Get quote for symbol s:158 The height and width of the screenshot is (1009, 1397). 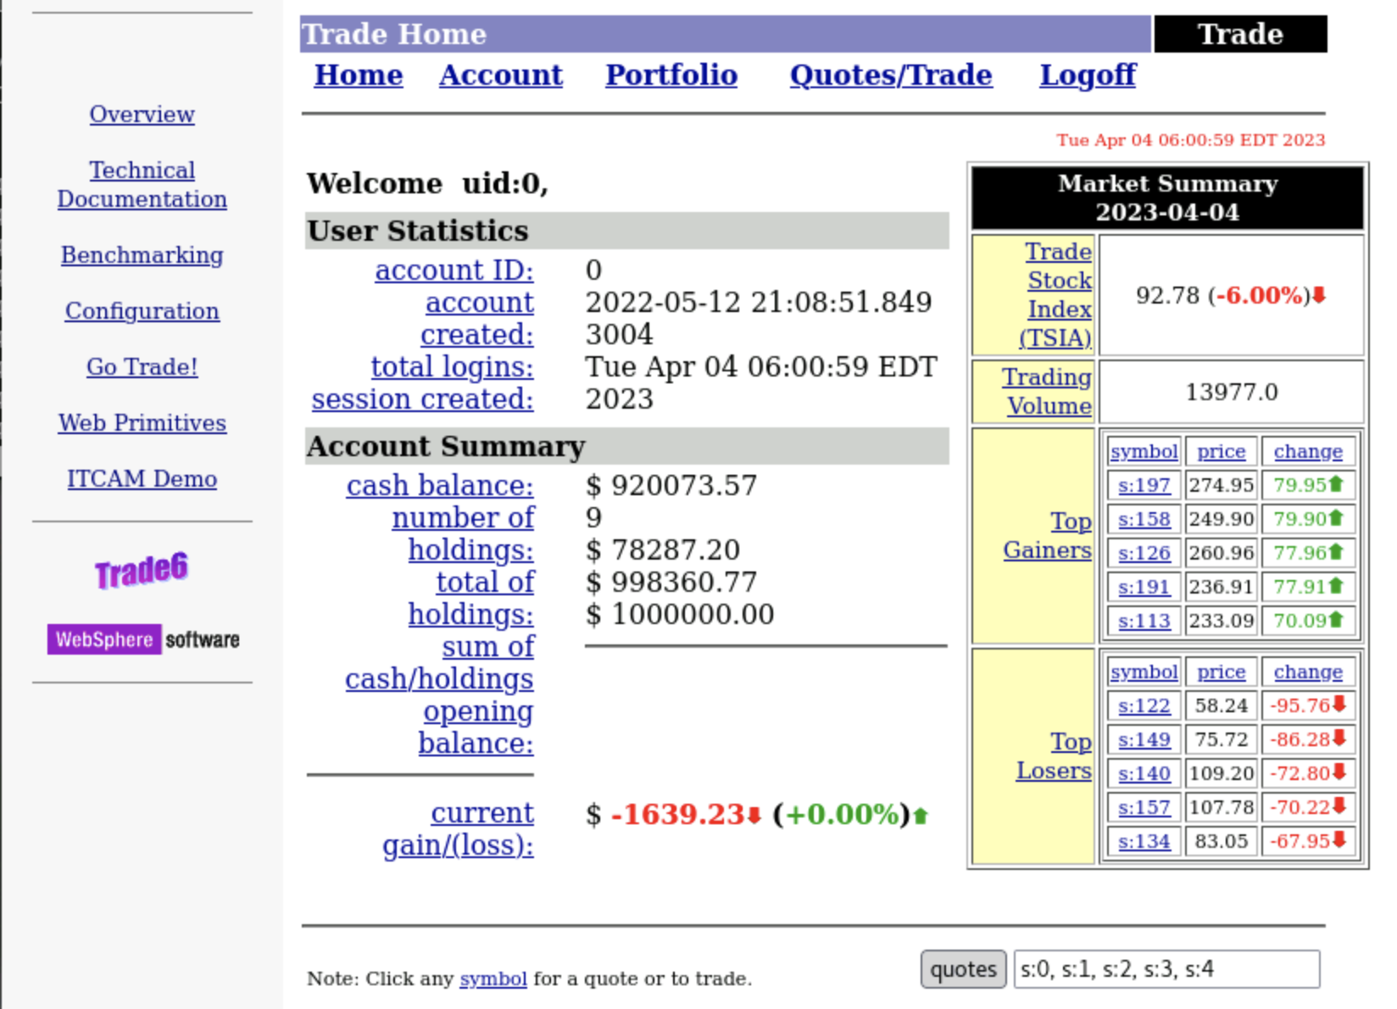pos(1144,519)
